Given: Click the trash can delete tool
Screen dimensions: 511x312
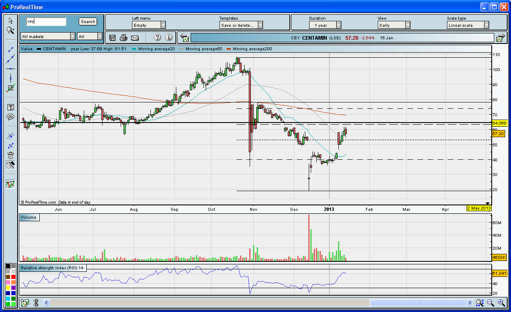Looking at the screenshot, I should coord(10,155).
